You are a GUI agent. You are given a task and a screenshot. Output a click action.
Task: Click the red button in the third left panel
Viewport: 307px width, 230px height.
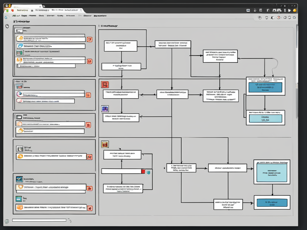pos(88,125)
